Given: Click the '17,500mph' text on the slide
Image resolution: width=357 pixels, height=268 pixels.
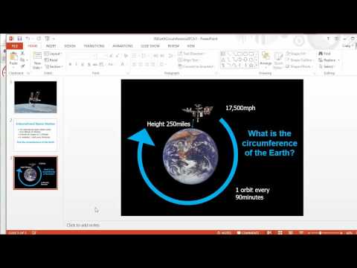Looking at the screenshot, I should [x=240, y=108].
